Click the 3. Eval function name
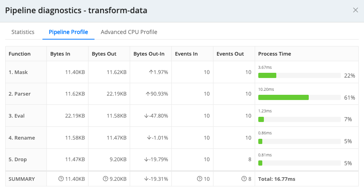This screenshot has height=192, width=364. (x=17, y=116)
